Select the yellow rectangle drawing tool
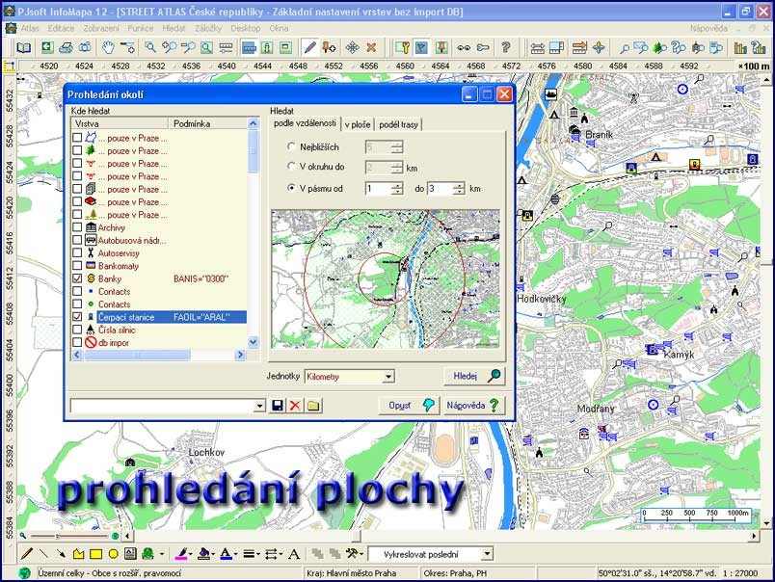The image size is (775, 582). click(95, 554)
